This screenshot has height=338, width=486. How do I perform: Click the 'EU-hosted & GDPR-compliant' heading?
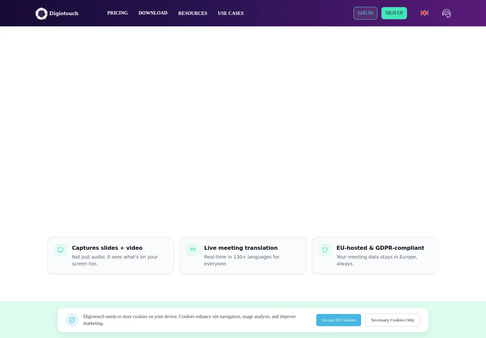coord(380,248)
